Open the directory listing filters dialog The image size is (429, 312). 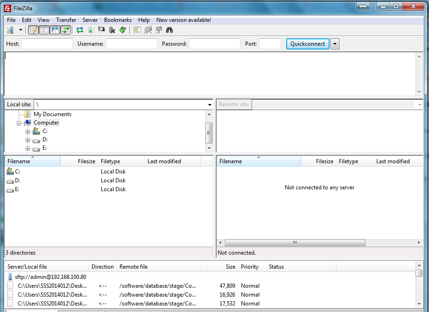point(137,30)
